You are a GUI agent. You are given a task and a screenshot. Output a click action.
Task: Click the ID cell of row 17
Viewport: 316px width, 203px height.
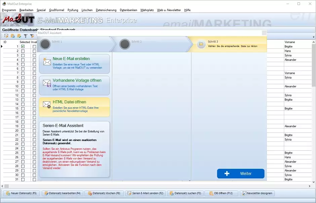tap(11, 117)
